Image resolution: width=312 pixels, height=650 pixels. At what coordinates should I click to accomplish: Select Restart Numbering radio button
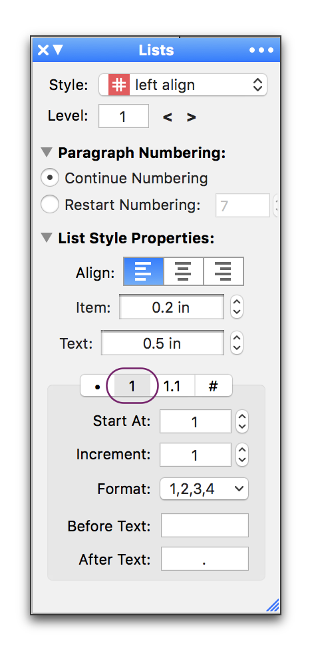pyautogui.click(x=50, y=205)
